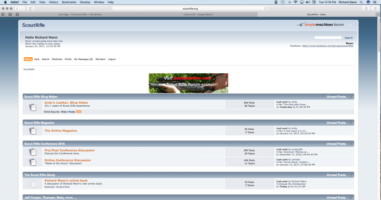Open the Facebook group link in News
The width and height of the screenshot is (381, 200).
tap(328, 46)
